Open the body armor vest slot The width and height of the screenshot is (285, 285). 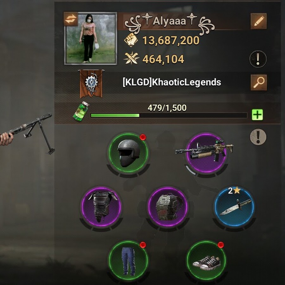coord(101,206)
